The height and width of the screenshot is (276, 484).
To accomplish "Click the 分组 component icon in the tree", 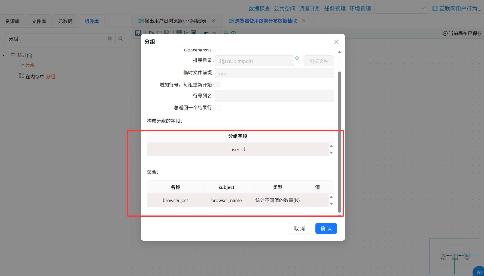I will 21,64.
